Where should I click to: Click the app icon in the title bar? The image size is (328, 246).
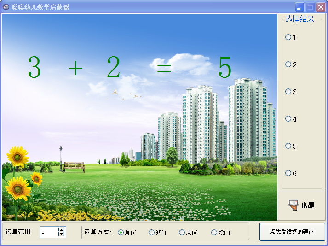coord(6,7)
